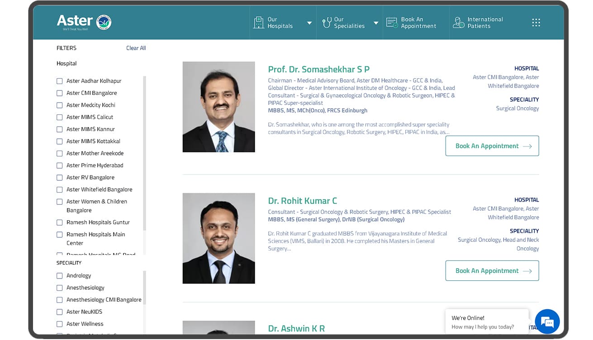The height and width of the screenshot is (340, 593).
Task: Open the live chat bubble icon
Action: click(x=547, y=322)
